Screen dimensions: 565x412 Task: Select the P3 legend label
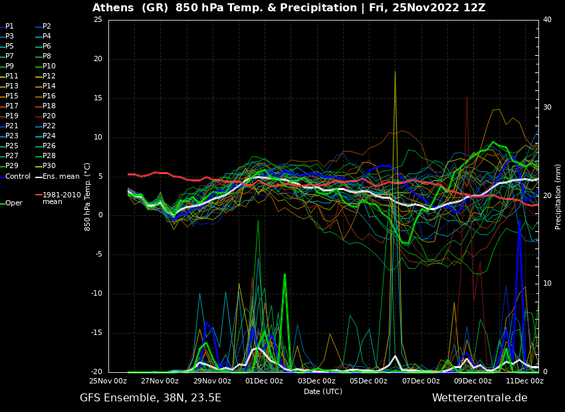click(x=7, y=36)
